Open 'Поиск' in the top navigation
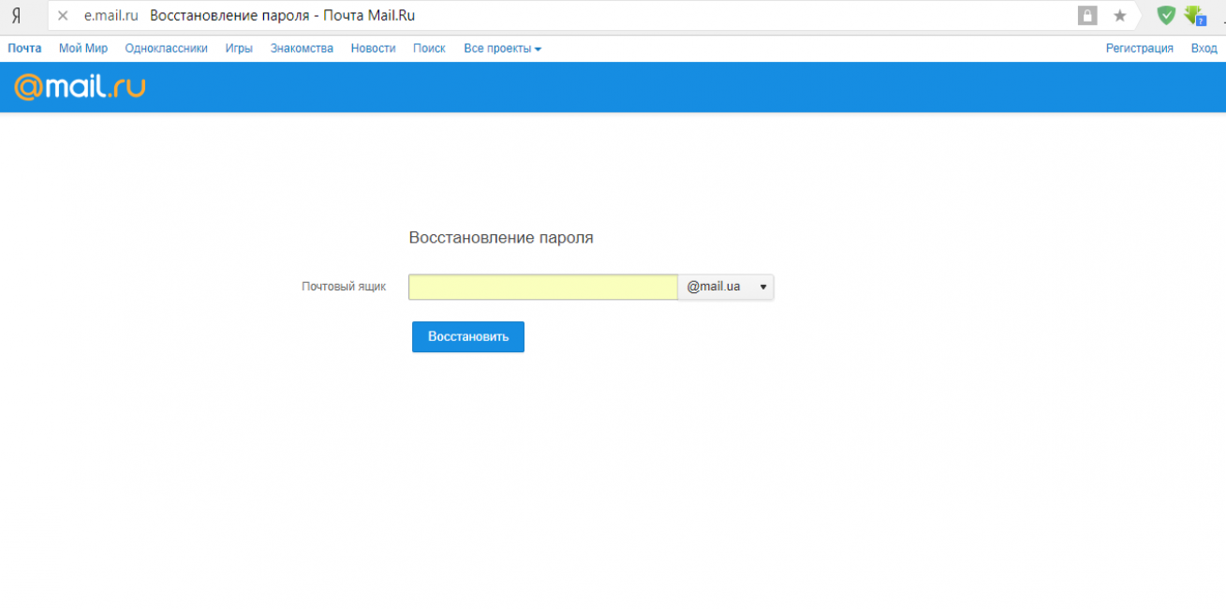Viewport: 1226px width, 609px height. [429, 49]
